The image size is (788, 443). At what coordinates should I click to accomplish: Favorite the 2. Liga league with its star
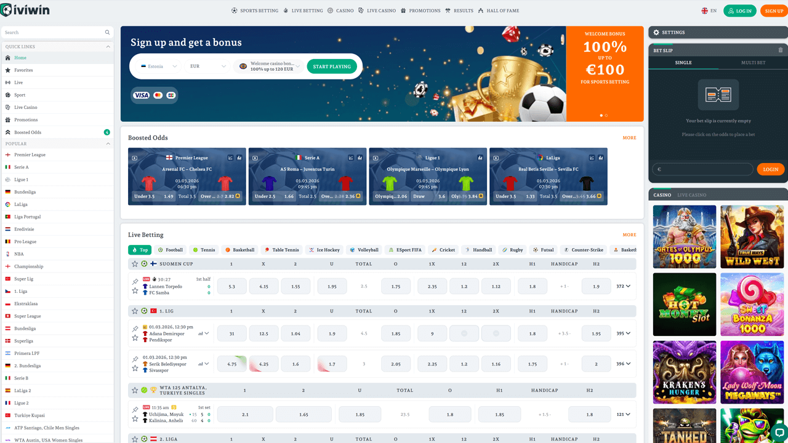pyautogui.click(x=135, y=439)
